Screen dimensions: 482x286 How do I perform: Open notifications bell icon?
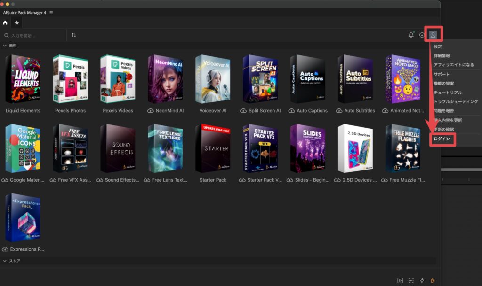[411, 35]
